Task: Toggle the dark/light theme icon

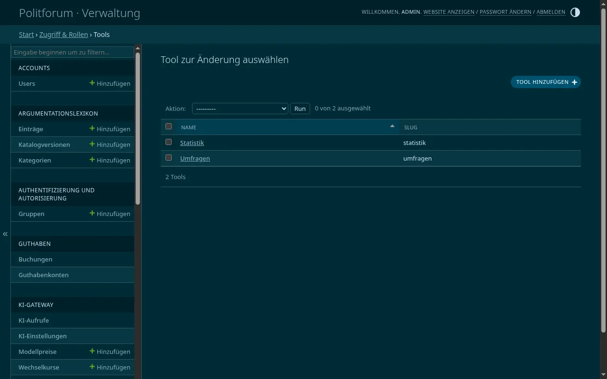Action: pyautogui.click(x=575, y=12)
